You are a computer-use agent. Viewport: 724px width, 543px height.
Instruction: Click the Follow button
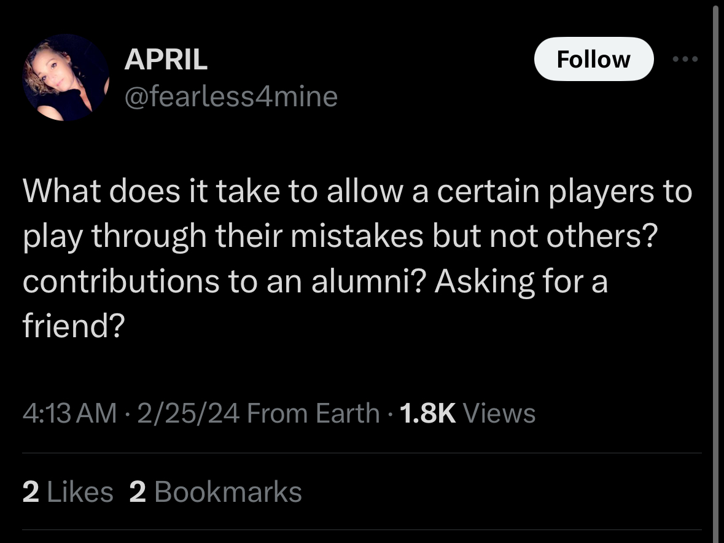(593, 60)
